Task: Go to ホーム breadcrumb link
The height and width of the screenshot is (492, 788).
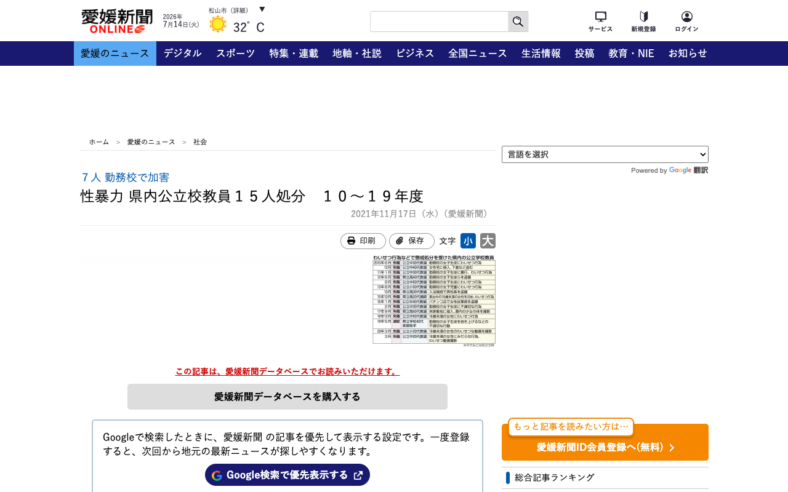Action: (x=99, y=142)
